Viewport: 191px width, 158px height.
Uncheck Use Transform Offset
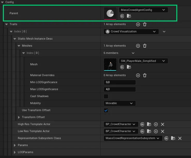point(106,110)
